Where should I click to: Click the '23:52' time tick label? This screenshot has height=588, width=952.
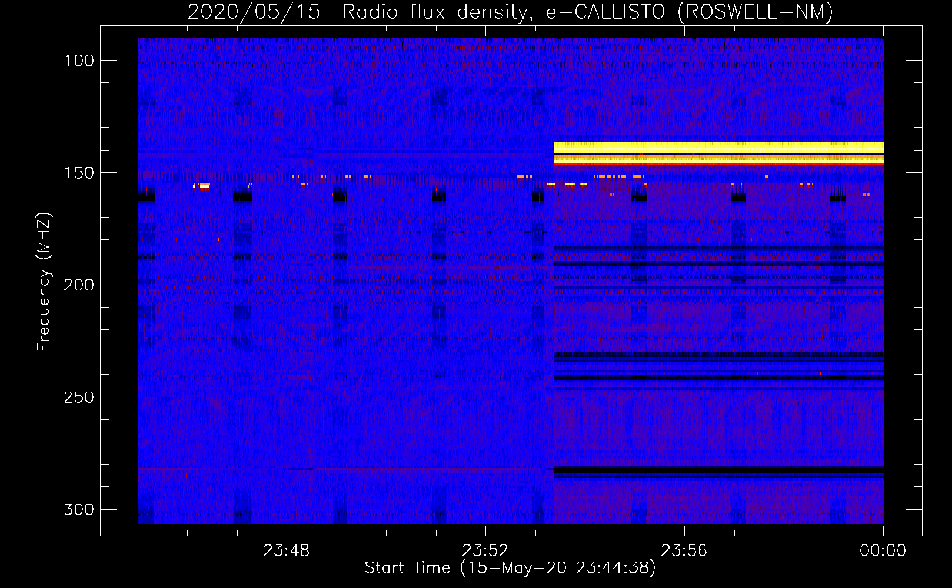point(485,551)
